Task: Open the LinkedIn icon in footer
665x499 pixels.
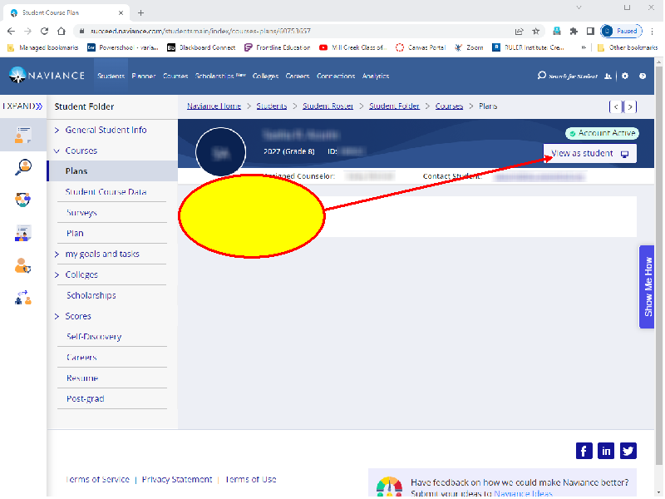Action: coord(606,451)
